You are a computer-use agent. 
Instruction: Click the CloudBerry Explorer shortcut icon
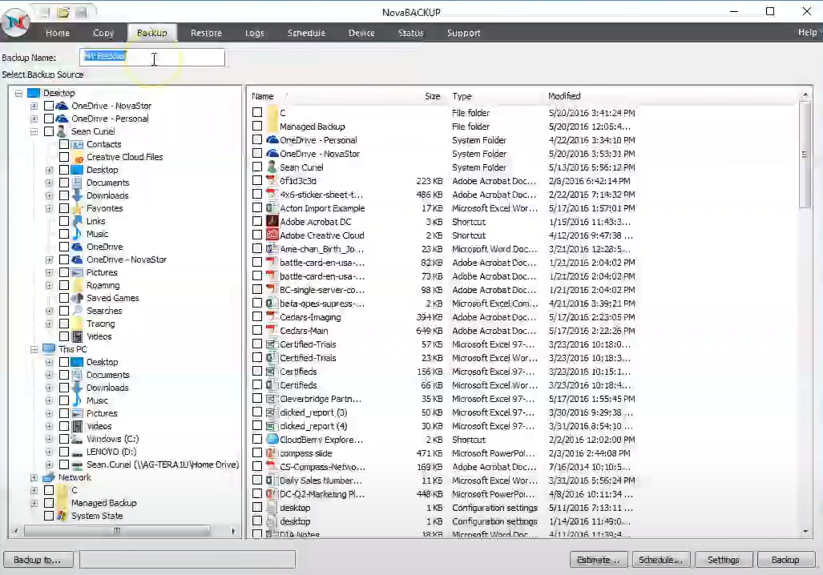coord(272,440)
